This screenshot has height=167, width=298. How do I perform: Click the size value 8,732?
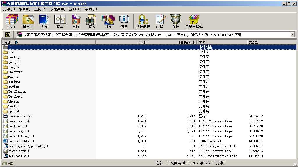tap(142, 131)
